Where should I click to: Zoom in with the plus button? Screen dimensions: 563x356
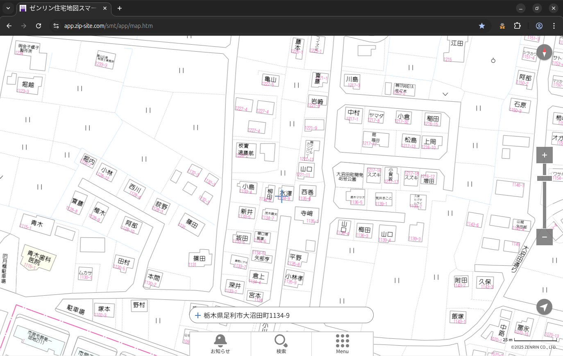[544, 155]
